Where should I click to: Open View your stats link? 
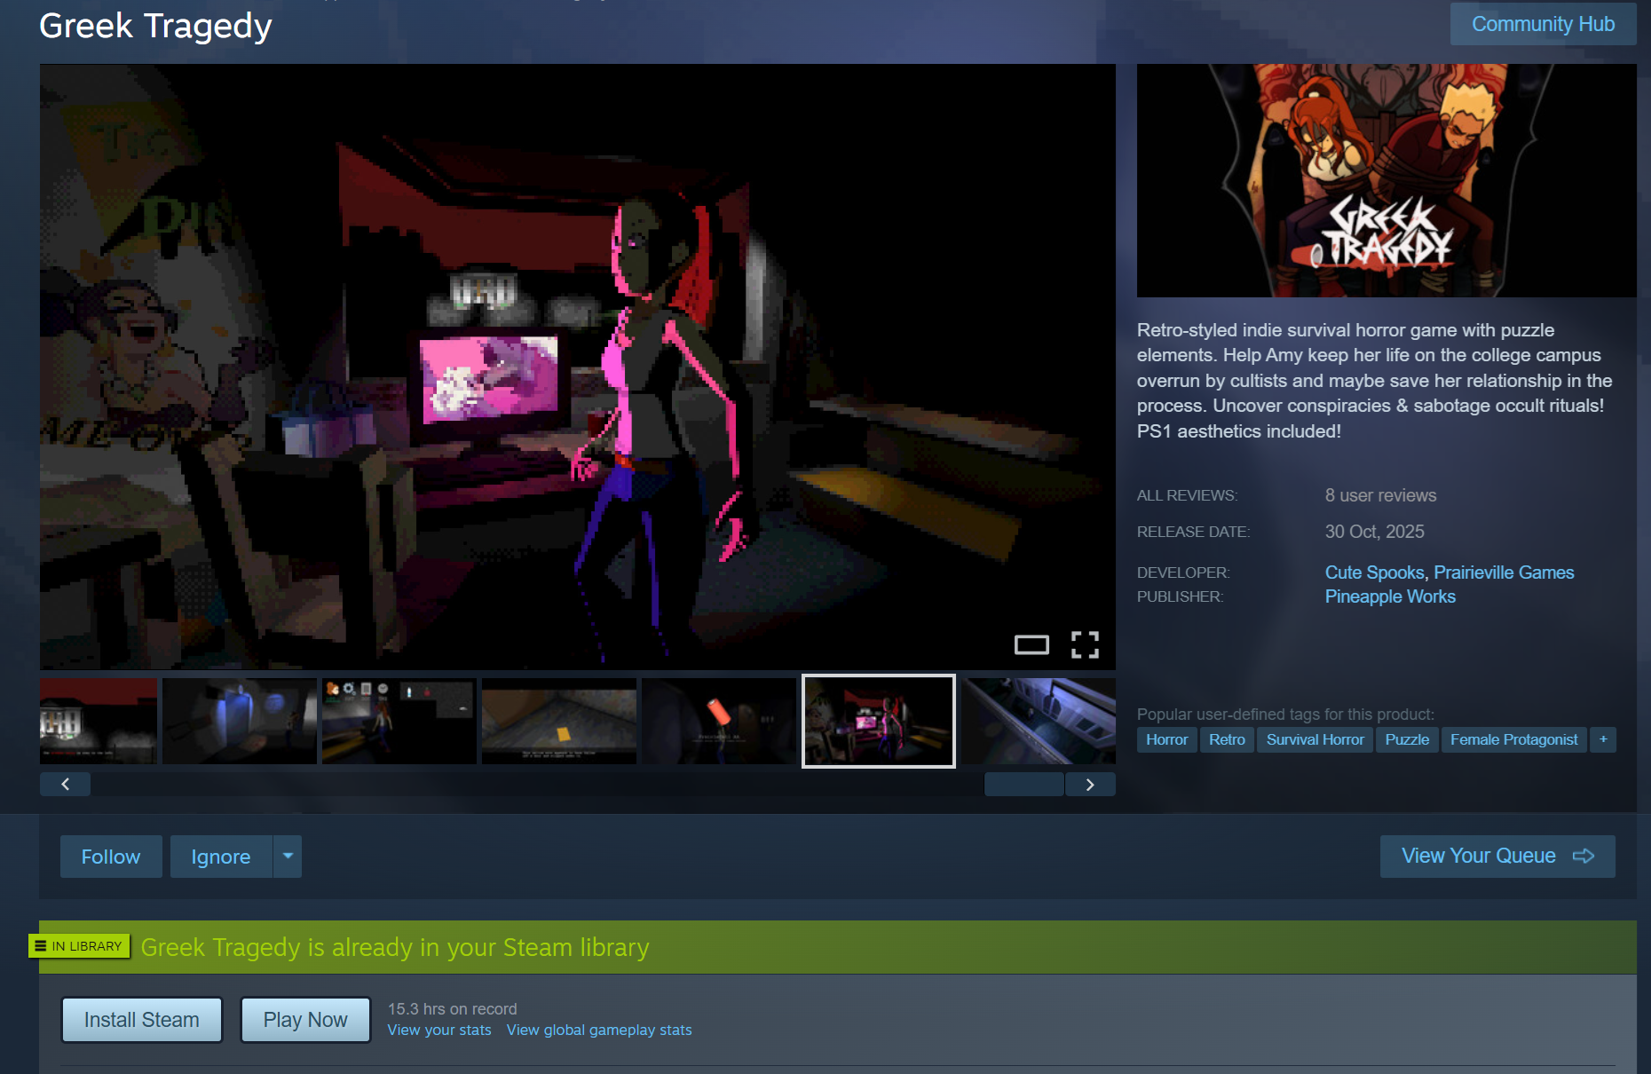pos(439,1031)
